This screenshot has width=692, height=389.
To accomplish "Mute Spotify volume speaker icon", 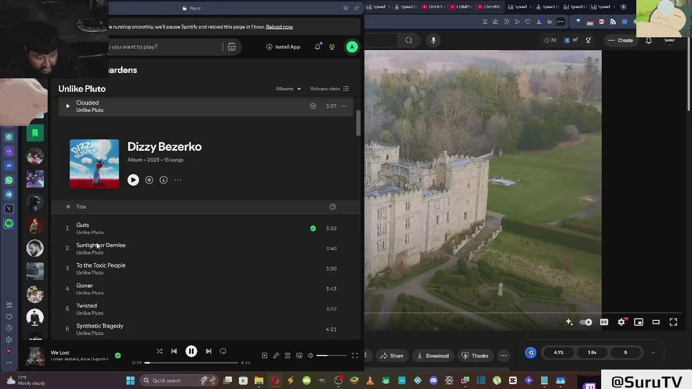I will (310, 356).
